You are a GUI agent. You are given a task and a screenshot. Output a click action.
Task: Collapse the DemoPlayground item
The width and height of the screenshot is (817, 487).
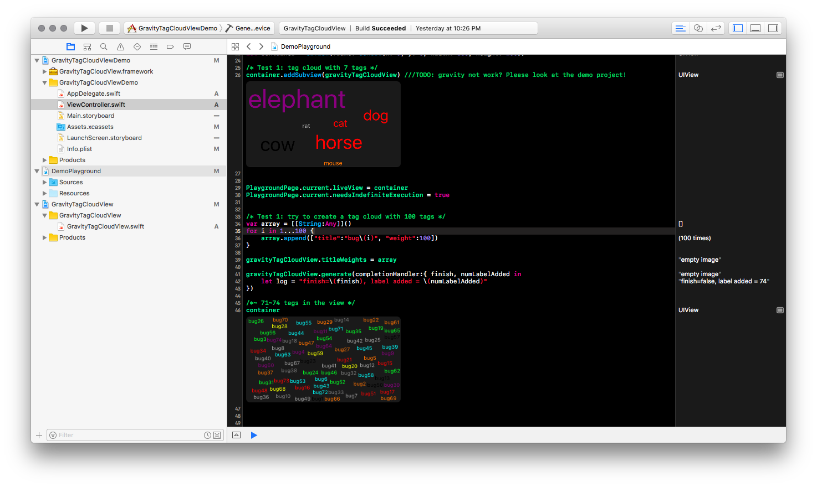click(x=37, y=171)
